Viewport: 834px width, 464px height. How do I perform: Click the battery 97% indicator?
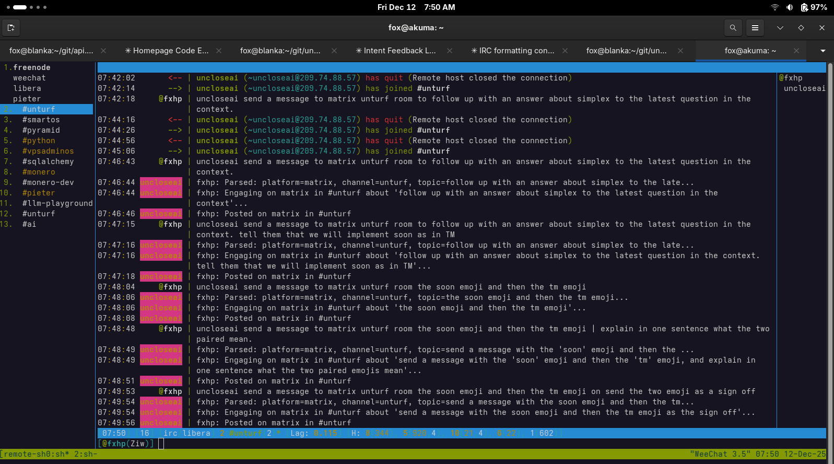[x=814, y=7]
